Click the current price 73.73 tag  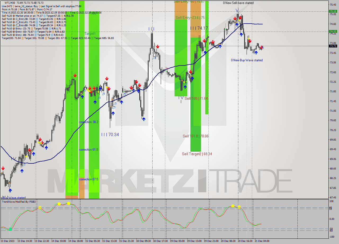point(333,46)
